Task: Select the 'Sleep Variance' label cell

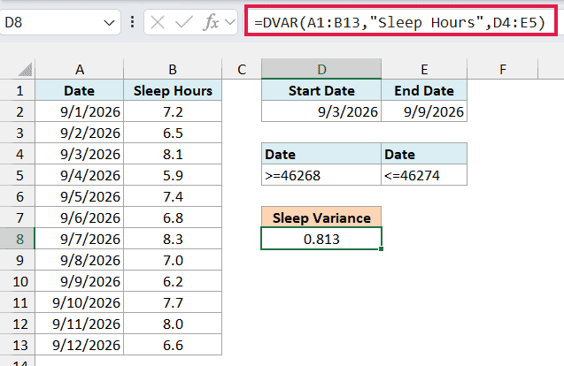Action: [321, 217]
